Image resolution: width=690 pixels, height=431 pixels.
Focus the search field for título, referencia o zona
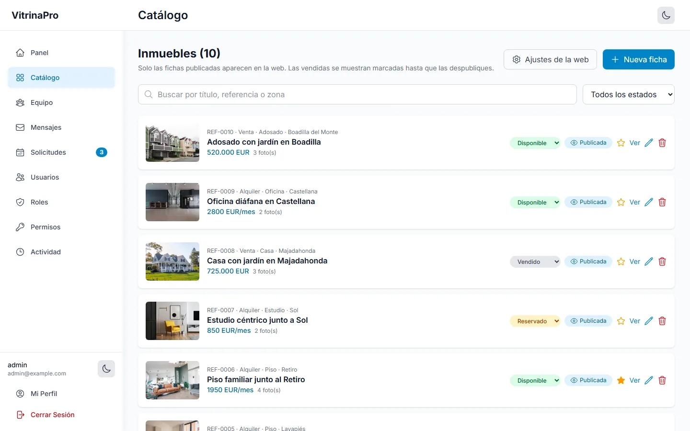click(x=357, y=94)
